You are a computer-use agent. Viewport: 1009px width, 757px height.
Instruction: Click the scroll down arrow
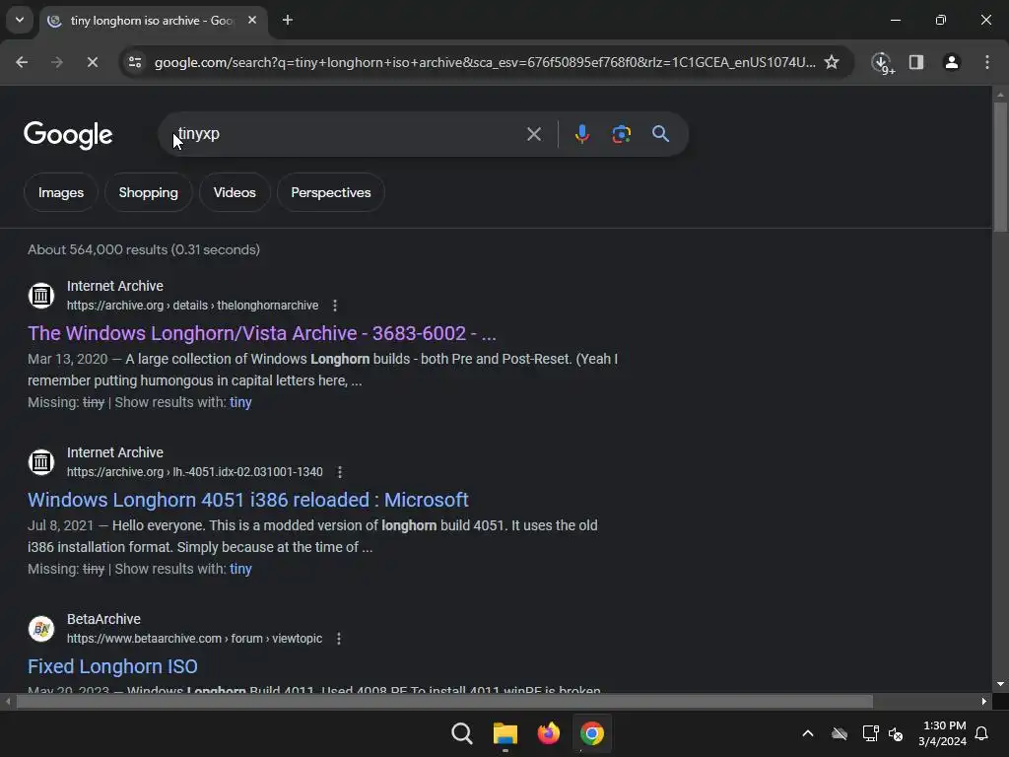[1000, 684]
